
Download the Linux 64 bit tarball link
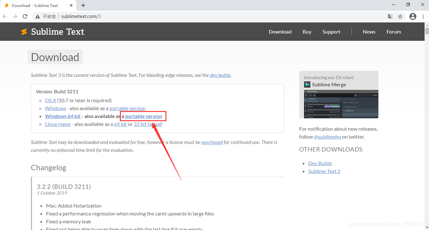121,124
